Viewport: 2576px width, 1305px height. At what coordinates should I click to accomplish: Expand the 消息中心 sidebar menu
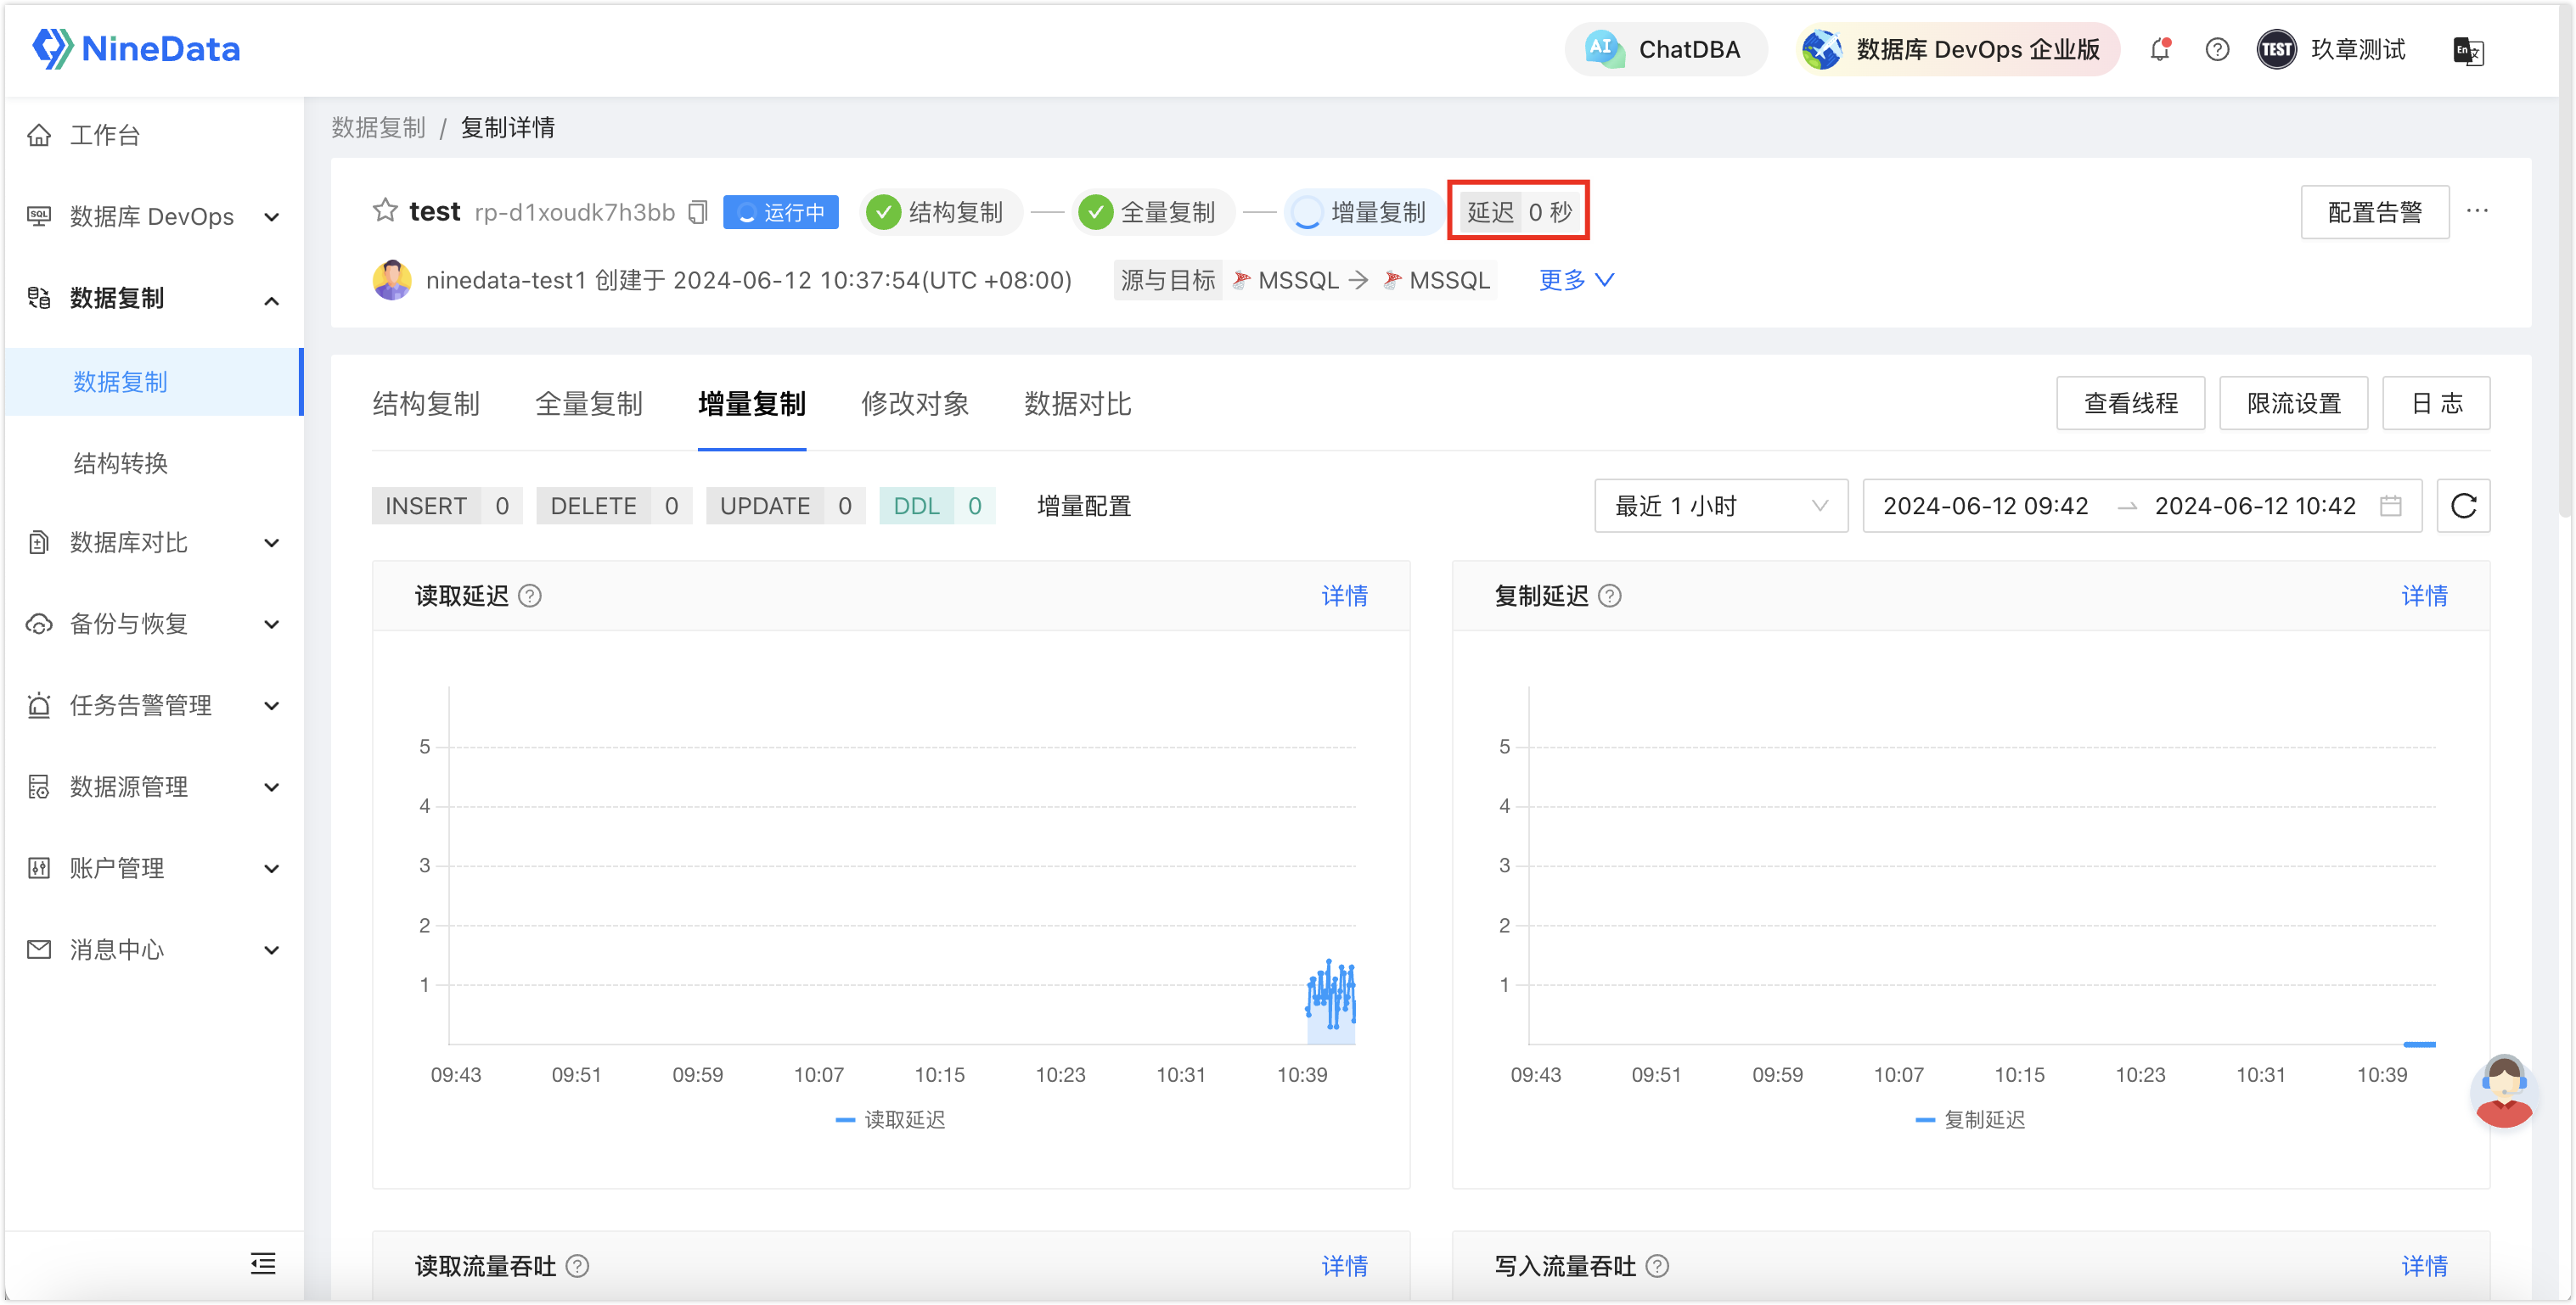(x=154, y=949)
